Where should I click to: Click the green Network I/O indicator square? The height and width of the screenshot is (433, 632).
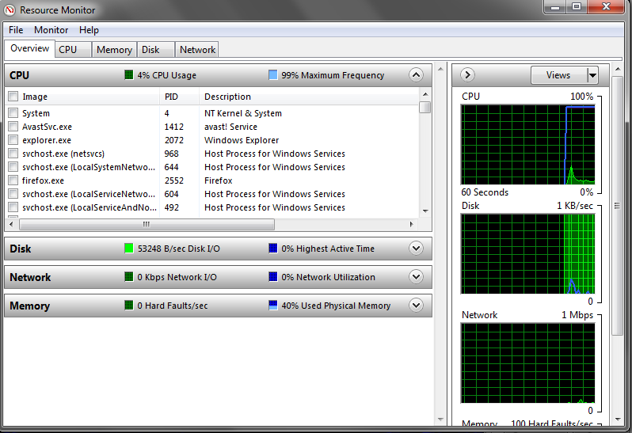pos(128,277)
